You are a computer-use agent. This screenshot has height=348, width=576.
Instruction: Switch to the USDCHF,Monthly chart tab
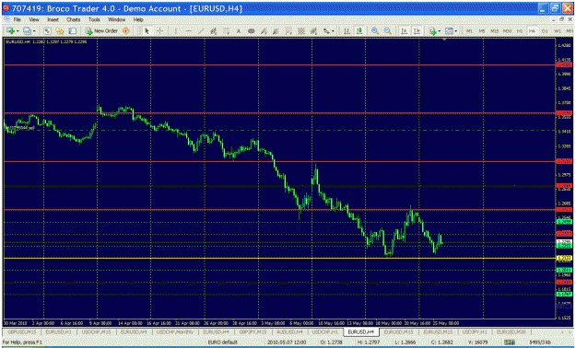175,331
